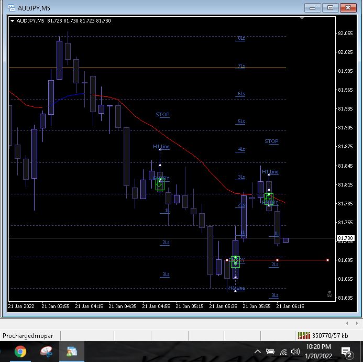Open the battery power tray icon
This screenshot has width=363, height=362.
(x=270, y=352)
